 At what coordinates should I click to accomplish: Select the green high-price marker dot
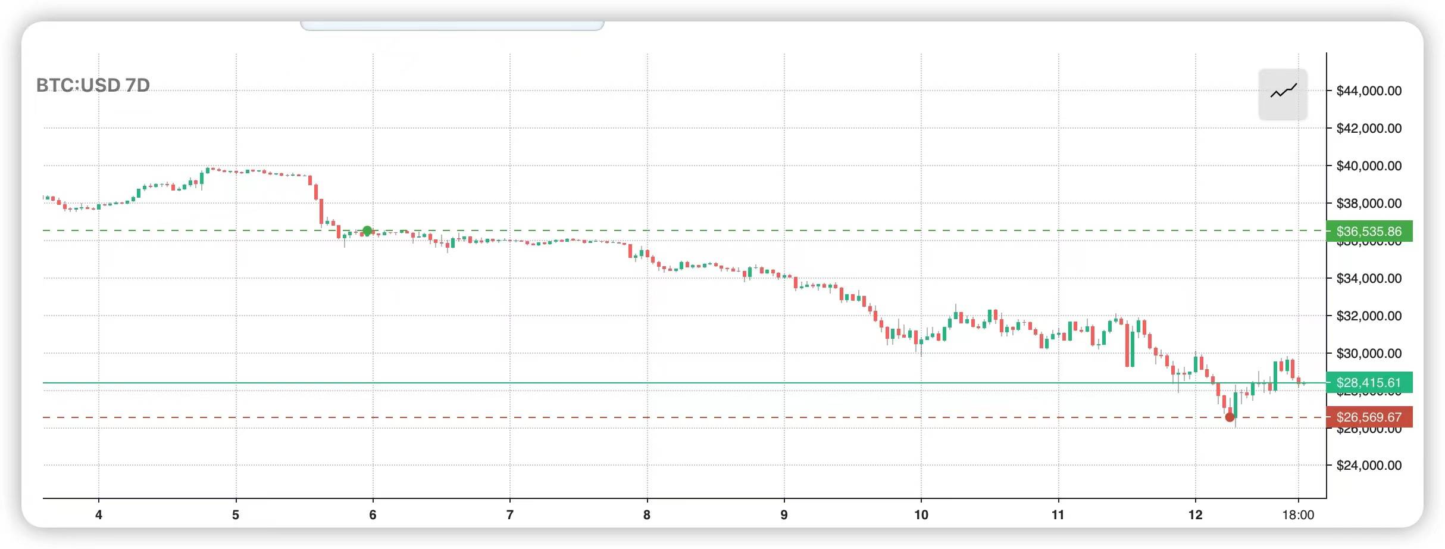pyautogui.click(x=367, y=230)
